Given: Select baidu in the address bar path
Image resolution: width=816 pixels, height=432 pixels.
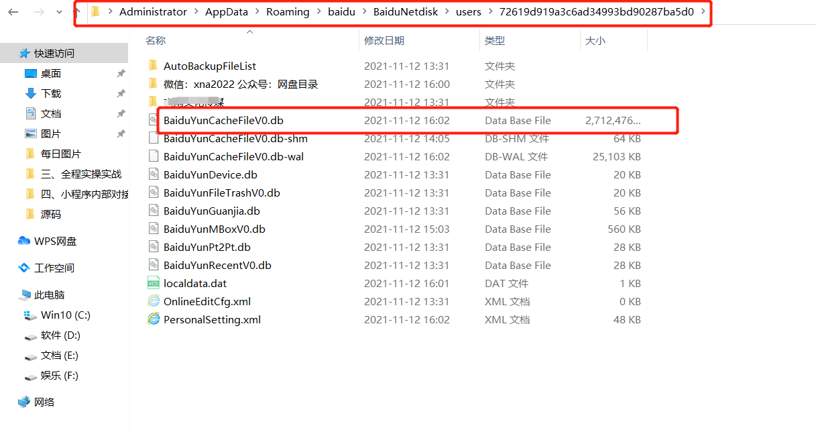Looking at the screenshot, I should 342,11.
